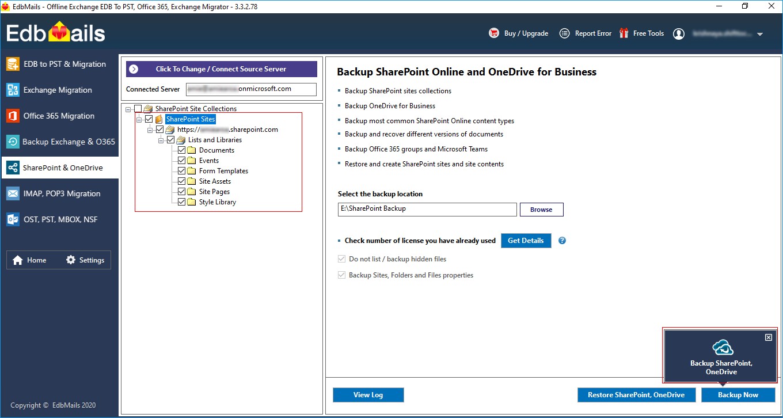Image resolution: width=783 pixels, height=418 pixels.
Task: Collapse the SharePoint Site Collections tree node
Action: [x=128, y=109]
